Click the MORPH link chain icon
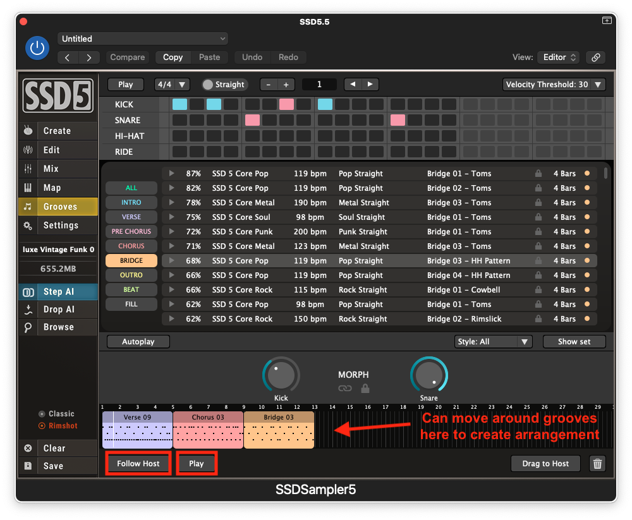Viewport: 632px width, 520px height. pyautogui.click(x=345, y=388)
